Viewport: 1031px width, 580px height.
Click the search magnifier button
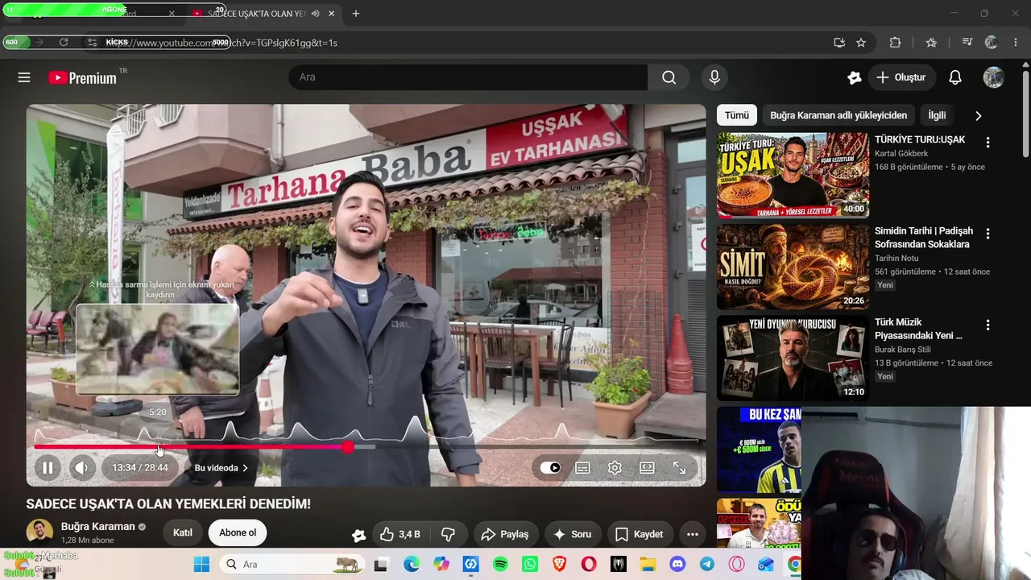(x=669, y=77)
